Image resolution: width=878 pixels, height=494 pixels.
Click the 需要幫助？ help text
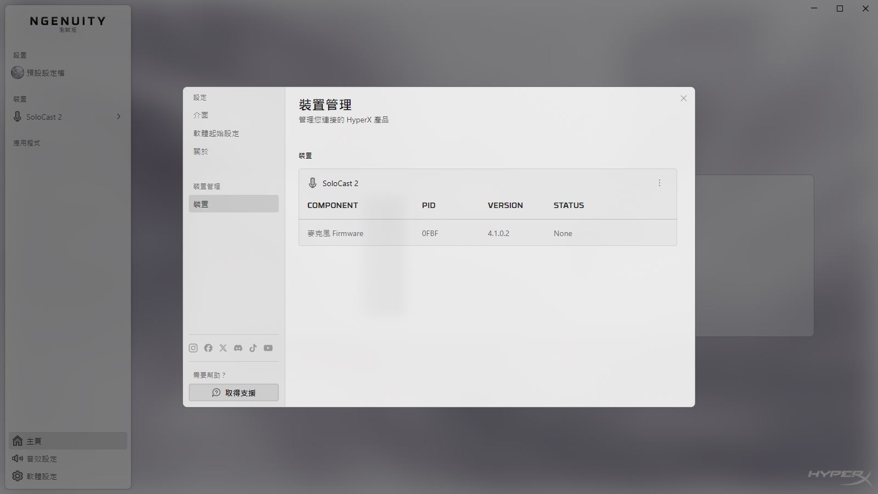(x=210, y=375)
